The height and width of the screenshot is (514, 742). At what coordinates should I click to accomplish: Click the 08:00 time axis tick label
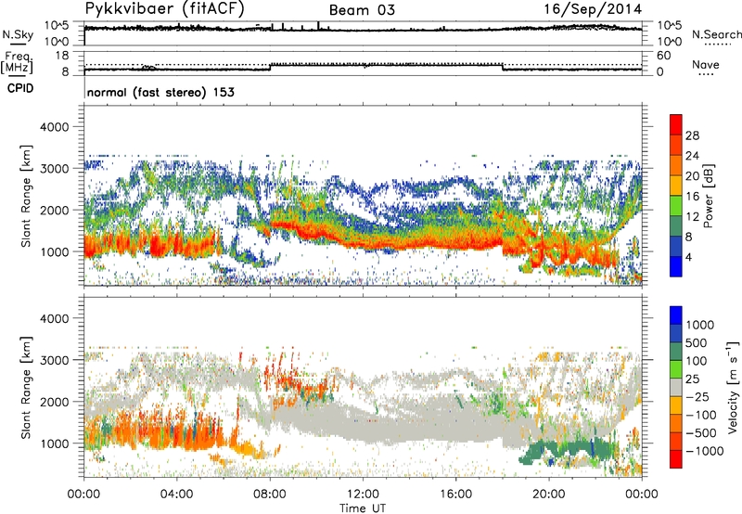(x=270, y=495)
